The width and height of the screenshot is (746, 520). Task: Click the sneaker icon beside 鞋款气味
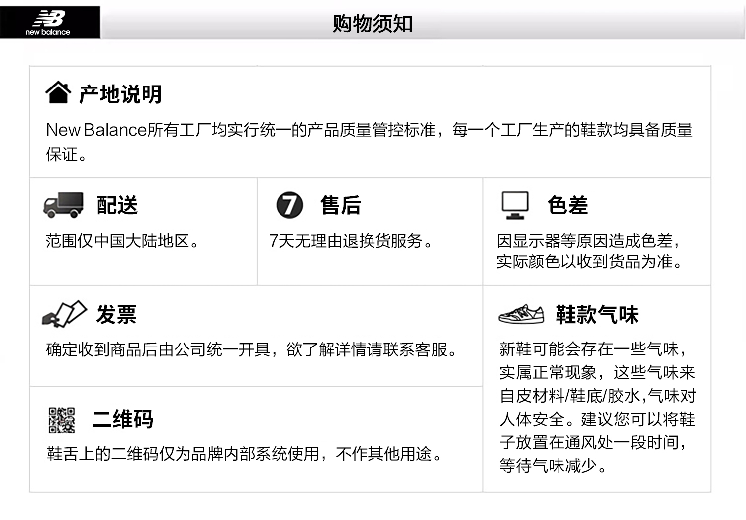(x=521, y=314)
